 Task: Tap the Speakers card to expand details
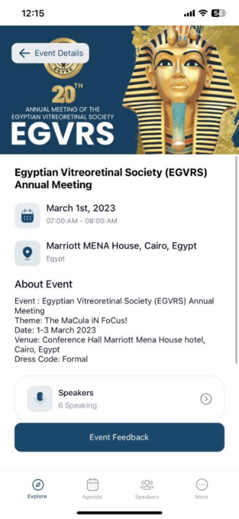pyautogui.click(x=119, y=399)
